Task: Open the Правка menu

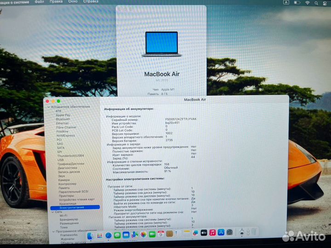Action: click(x=56, y=1)
